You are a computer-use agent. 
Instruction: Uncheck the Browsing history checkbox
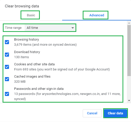[7, 42]
